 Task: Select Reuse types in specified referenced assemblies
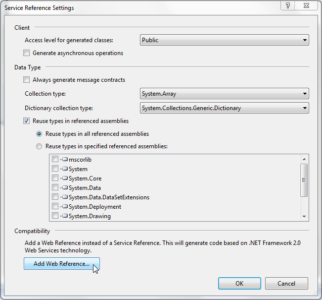pos(40,146)
